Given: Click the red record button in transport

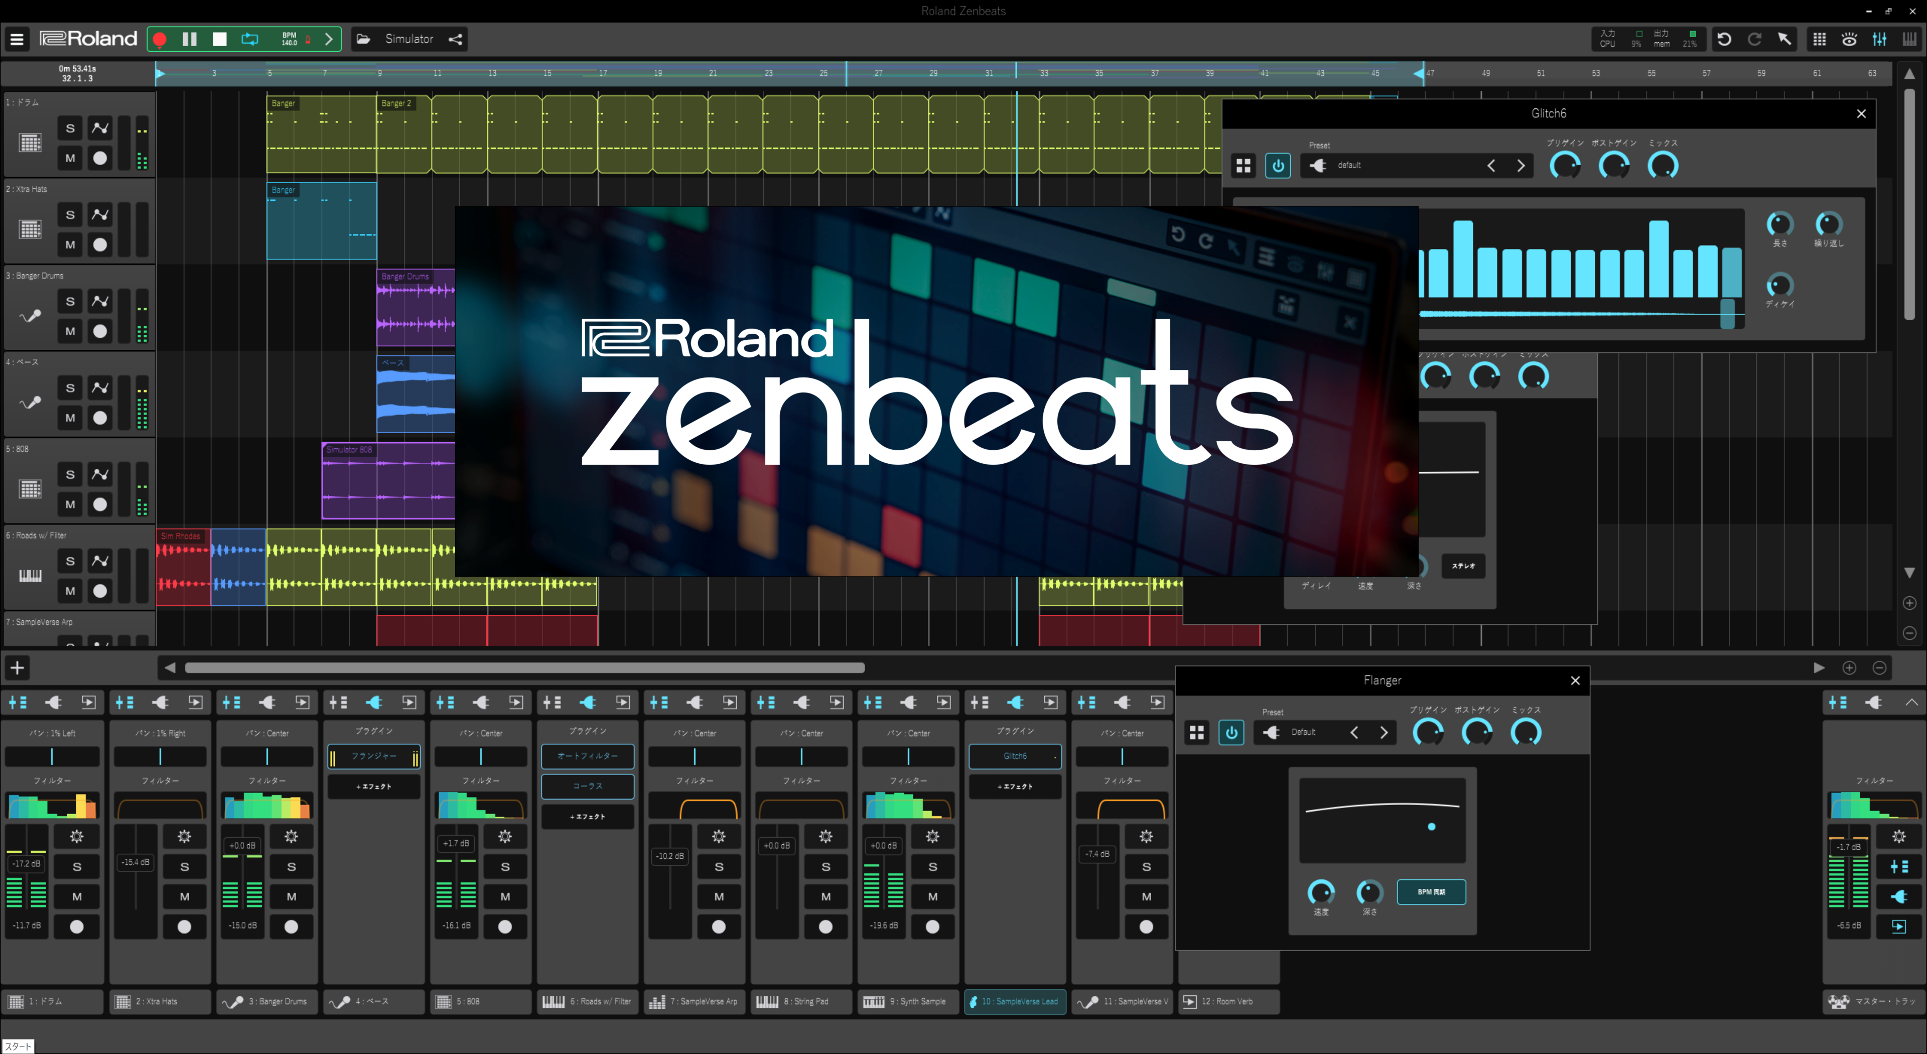Looking at the screenshot, I should 160,39.
